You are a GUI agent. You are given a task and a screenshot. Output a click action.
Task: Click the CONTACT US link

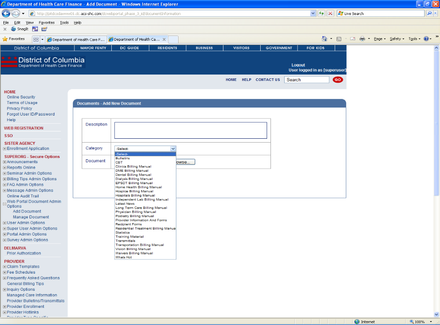tap(268, 80)
